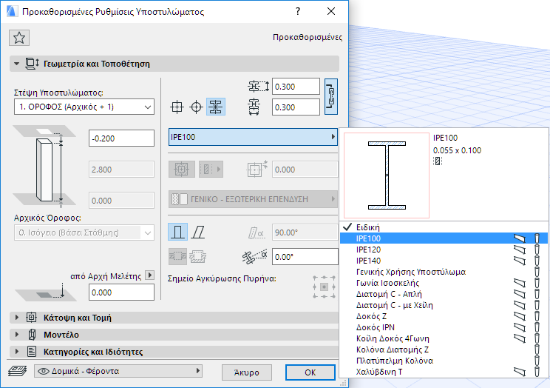Click the profile height dimension icon
The height and width of the screenshot is (388, 550).
(x=258, y=86)
